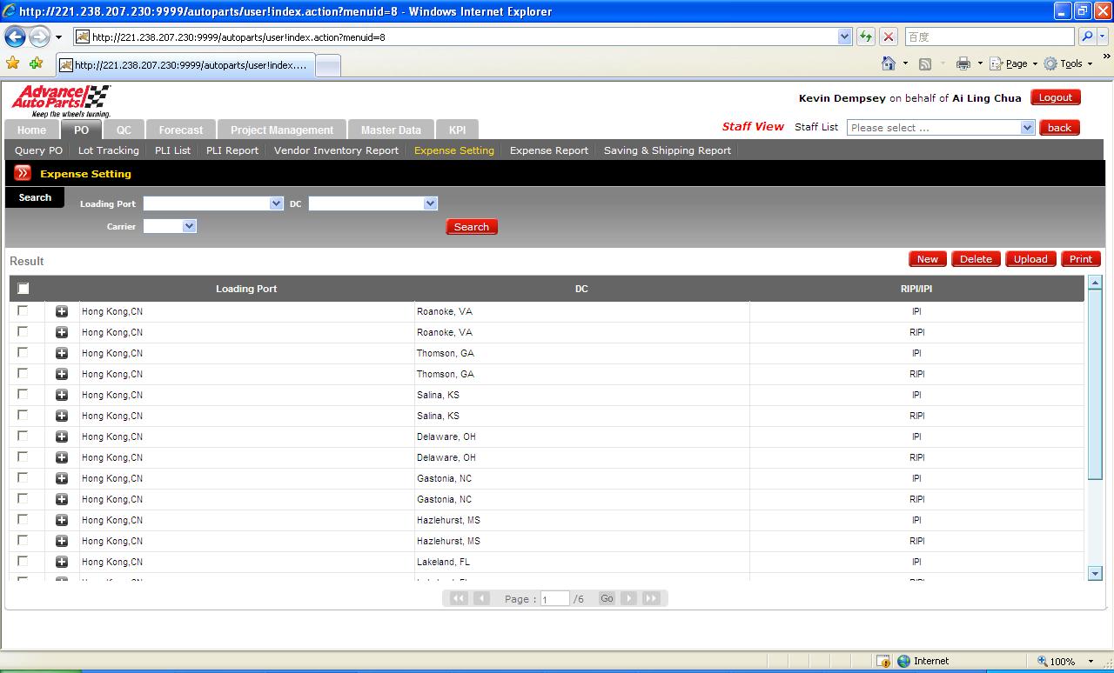The height and width of the screenshot is (673, 1114).
Task: Click the page number input field
Action: pos(554,599)
